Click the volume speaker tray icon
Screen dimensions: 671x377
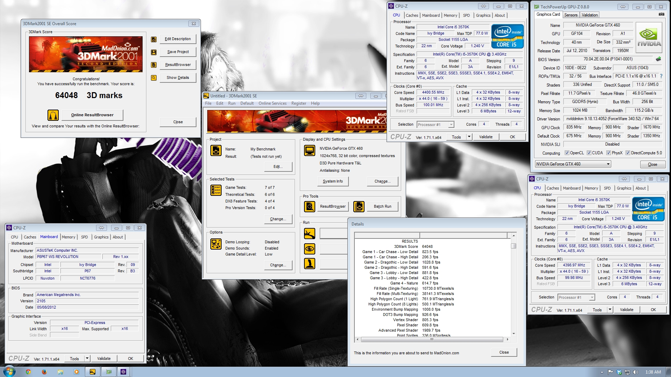[636, 372]
